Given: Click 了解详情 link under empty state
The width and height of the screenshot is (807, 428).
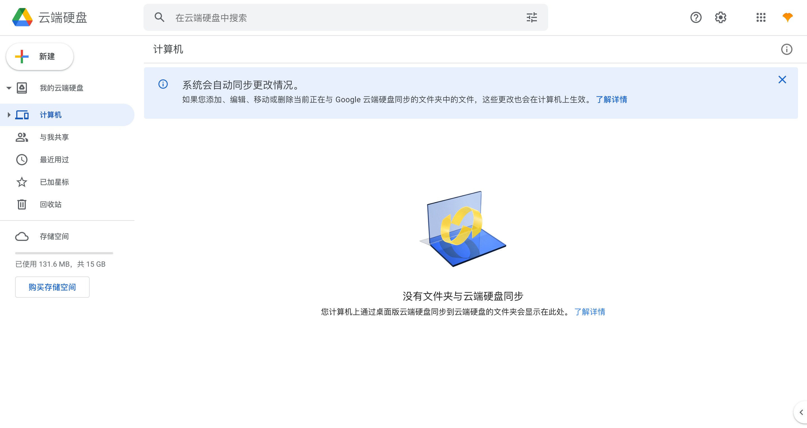Looking at the screenshot, I should click(x=590, y=312).
